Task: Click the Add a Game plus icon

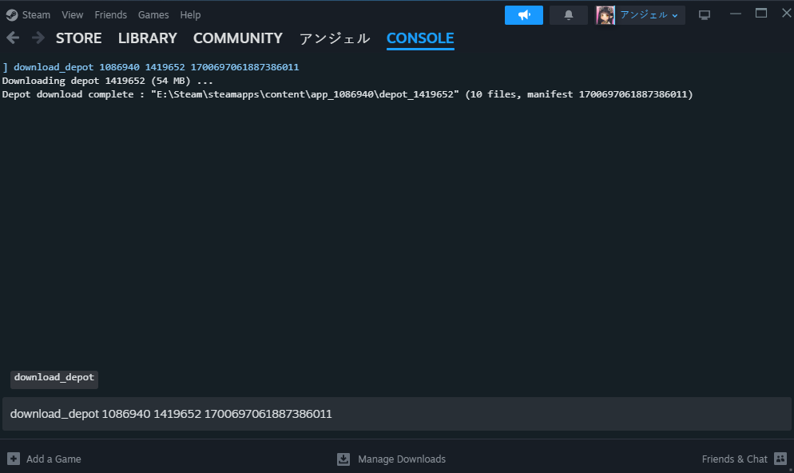Action: click(x=14, y=459)
